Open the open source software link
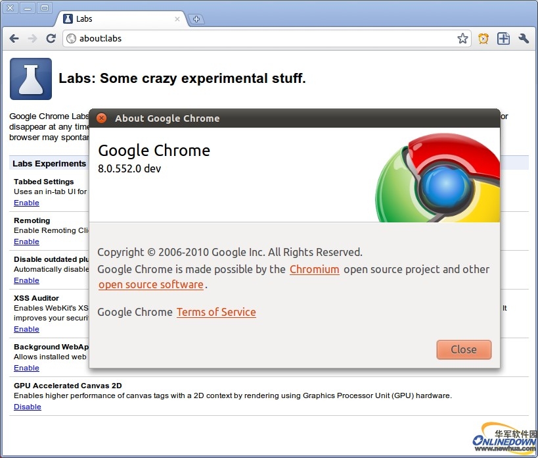 151,285
